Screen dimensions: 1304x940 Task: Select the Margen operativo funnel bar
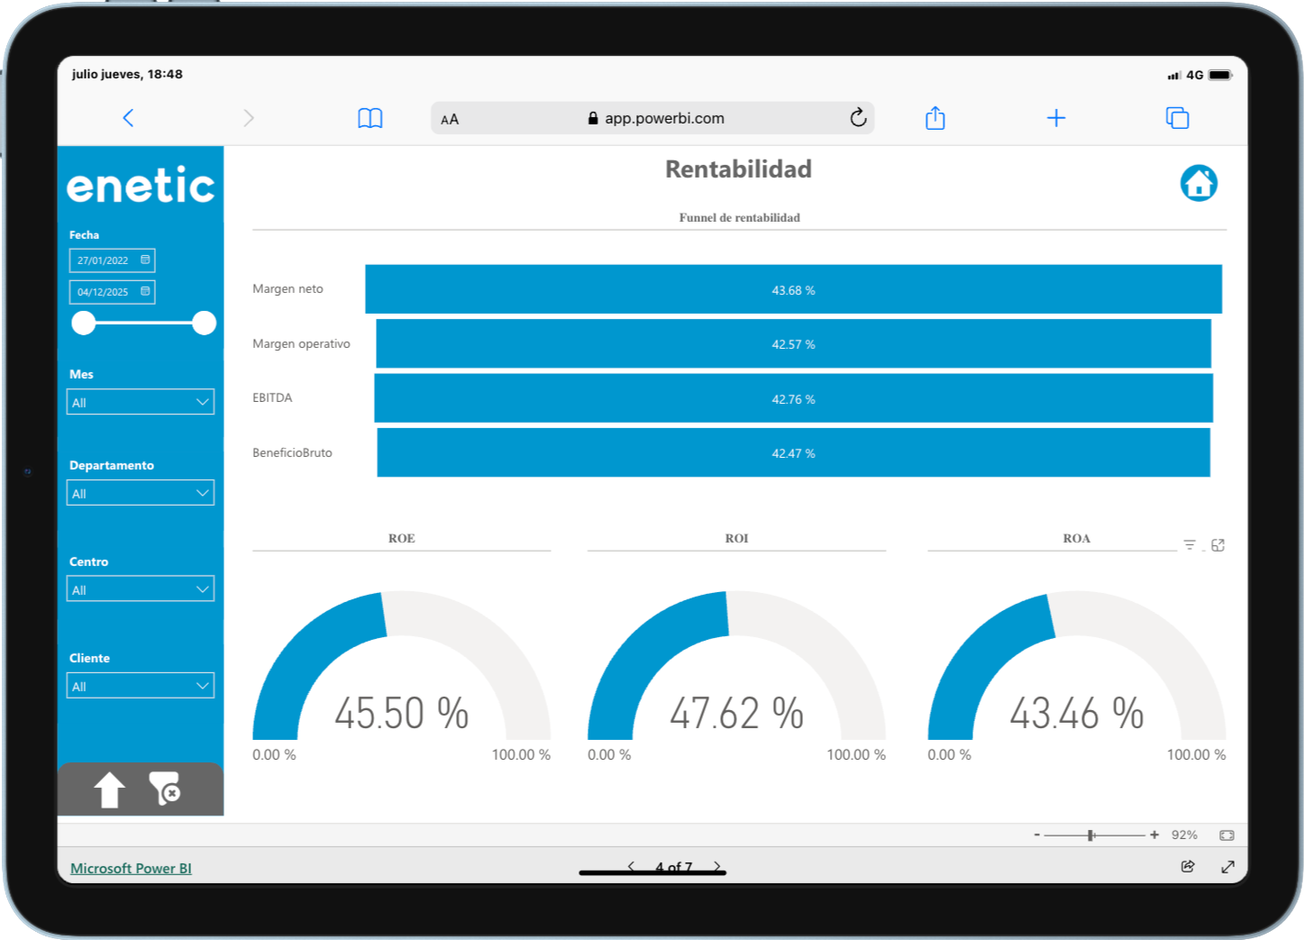click(x=793, y=344)
